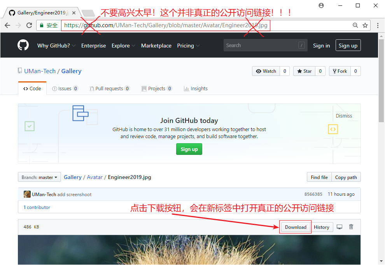Viewport: 385px width, 265px height.
Task: Click Gallery in the file breadcrumb
Action: [x=72, y=177]
